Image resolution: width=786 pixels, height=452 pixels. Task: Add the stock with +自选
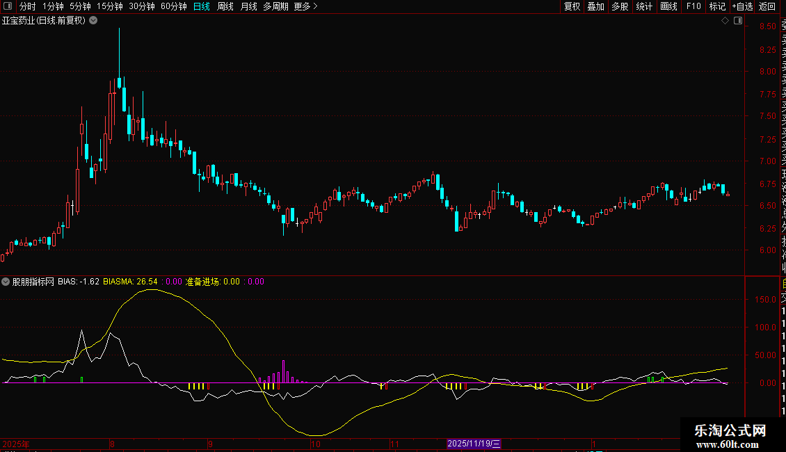(x=742, y=6)
